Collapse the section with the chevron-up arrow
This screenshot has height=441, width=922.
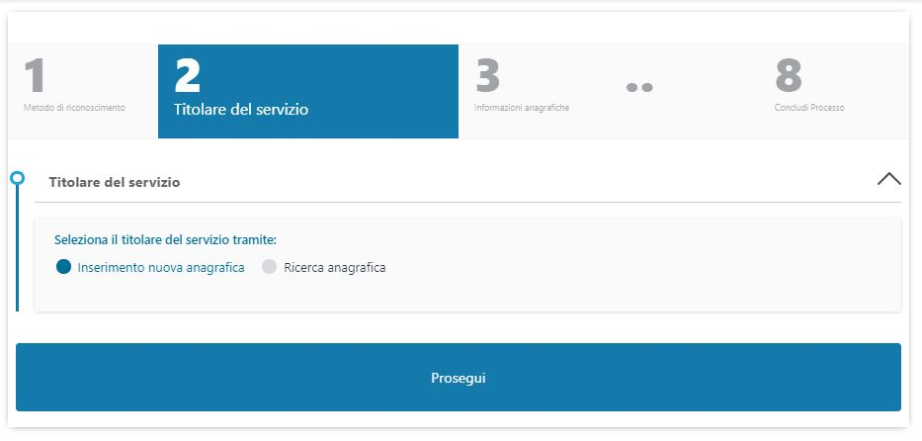[888, 179]
